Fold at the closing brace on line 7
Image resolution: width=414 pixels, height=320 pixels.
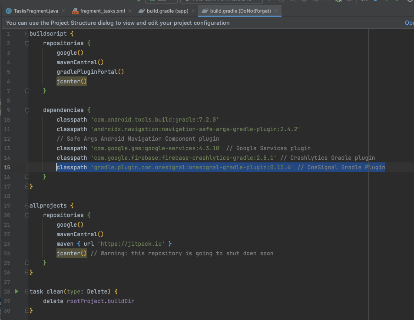[x=27, y=91]
